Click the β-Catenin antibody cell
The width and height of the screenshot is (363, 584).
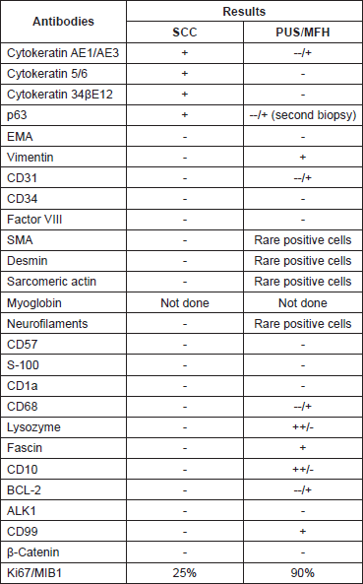tap(63, 552)
